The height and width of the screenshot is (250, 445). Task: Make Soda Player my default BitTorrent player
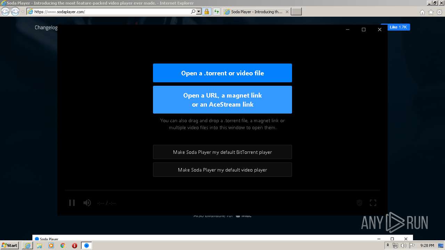coord(222,152)
